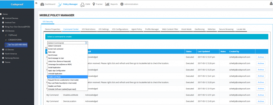
Task: Open the Command Center tab
Action: (x=71, y=29)
